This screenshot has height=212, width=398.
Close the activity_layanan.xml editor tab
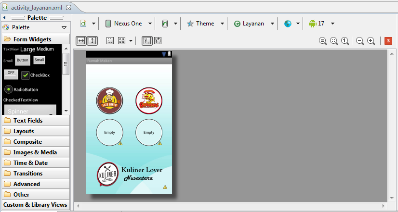[x=68, y=7]
